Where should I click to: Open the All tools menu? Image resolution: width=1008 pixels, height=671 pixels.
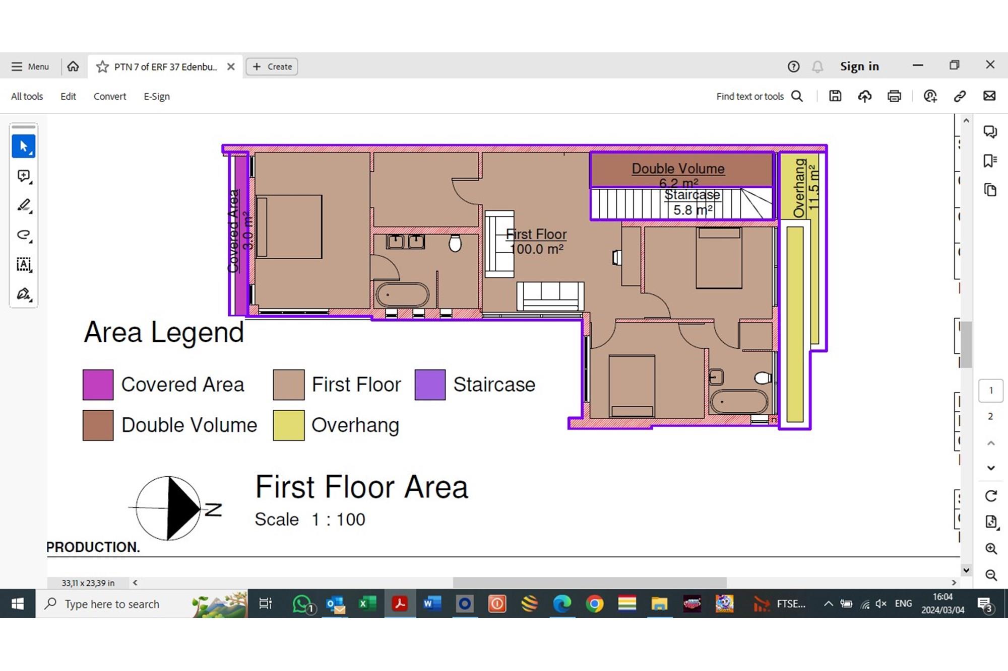tap(27, 96)
